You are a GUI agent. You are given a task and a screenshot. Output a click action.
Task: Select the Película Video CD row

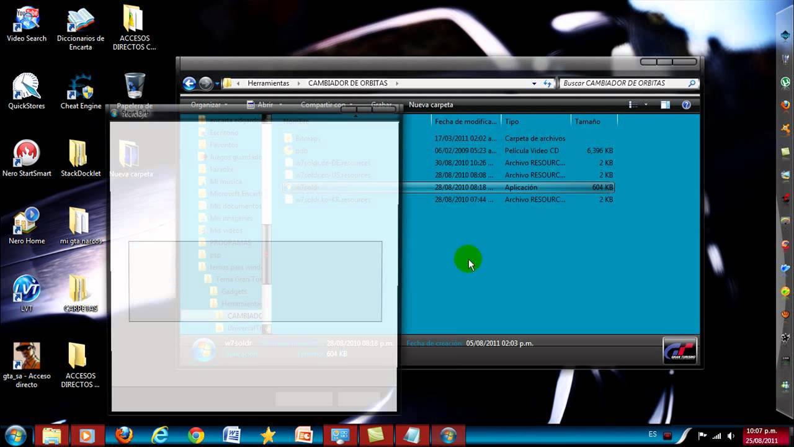(448, 150)
